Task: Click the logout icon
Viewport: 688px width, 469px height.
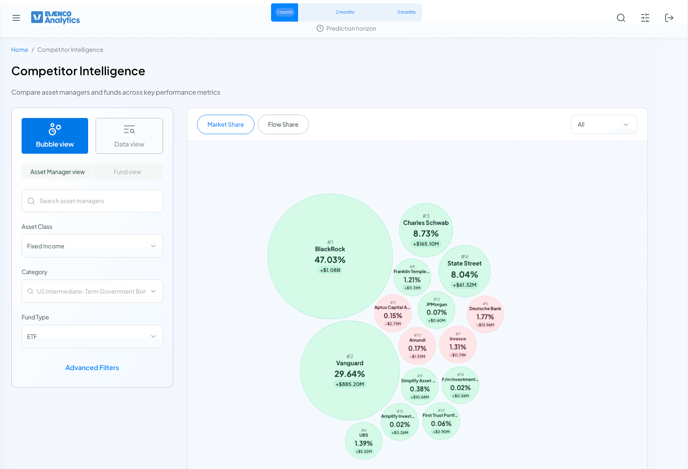Action: click(x=669, y=18)
